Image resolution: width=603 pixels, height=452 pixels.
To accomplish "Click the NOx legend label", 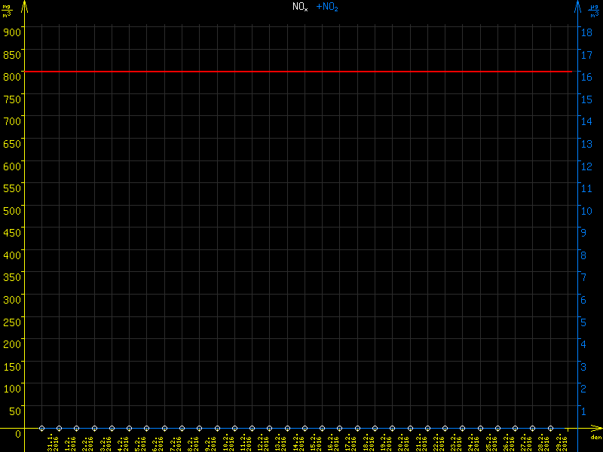I will tap(300, 7).
